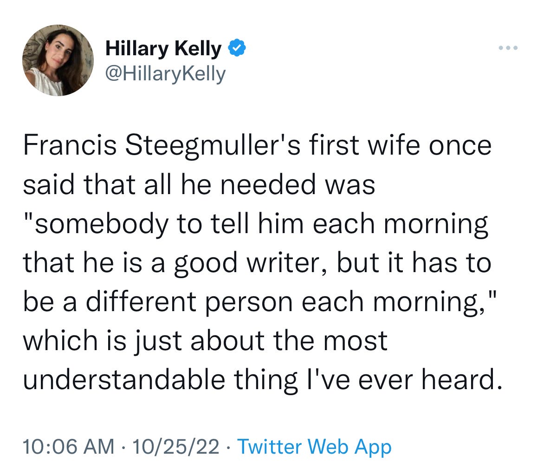This screenshot has height=469, width=543.
Task: Click the line "which is just about the most"
Action: pyautogui.click(x=205, y=341)
